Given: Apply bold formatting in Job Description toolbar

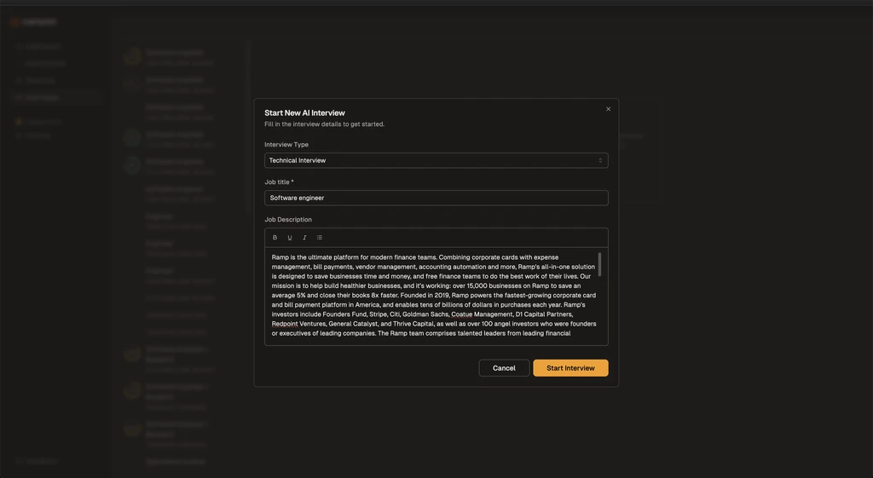Looking at the screenshot, I should click(x=275, y=238).
